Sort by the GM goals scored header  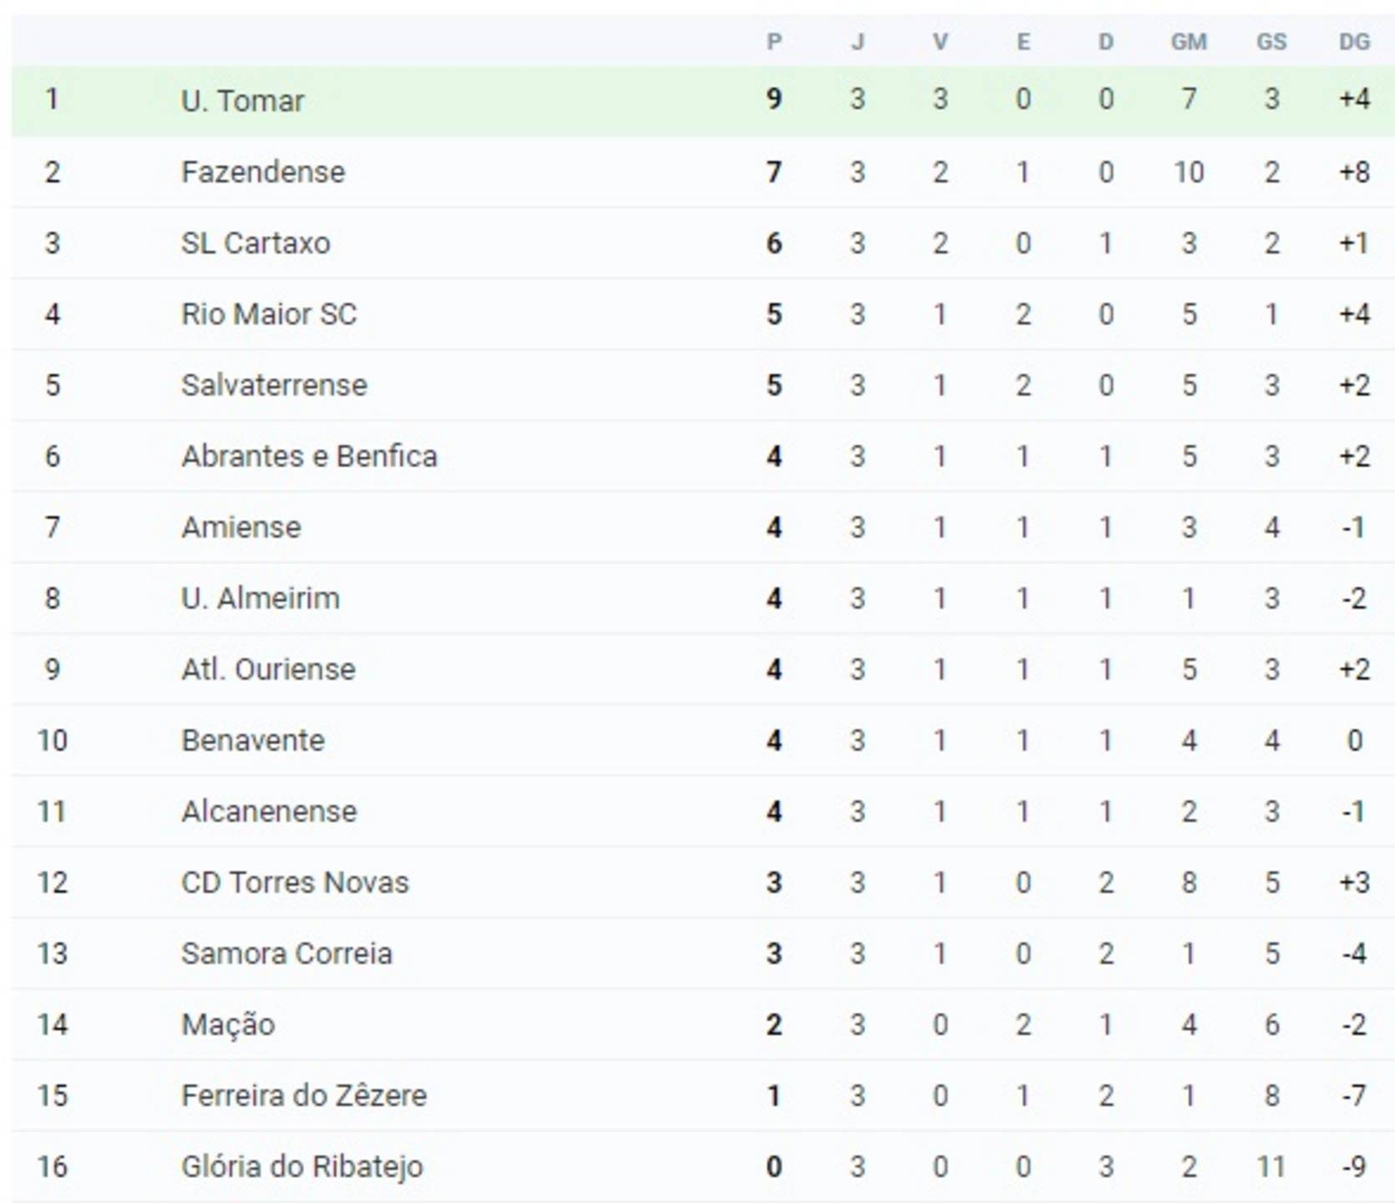coord(1189,42)
